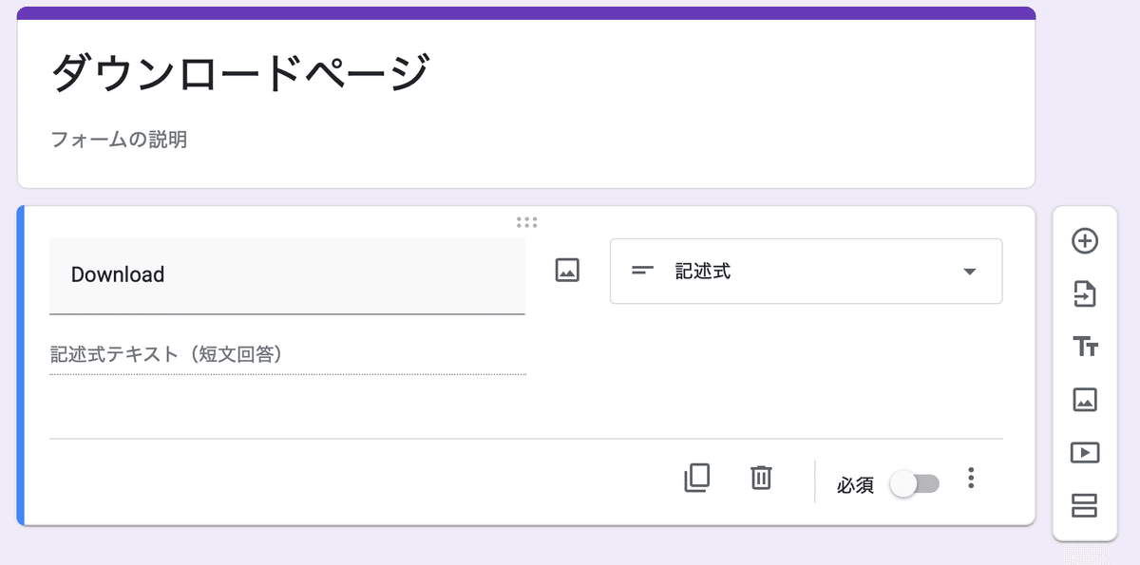1140x565 pixels.
Task: Toggle the 必須 required switch
Action: [914, 484]
